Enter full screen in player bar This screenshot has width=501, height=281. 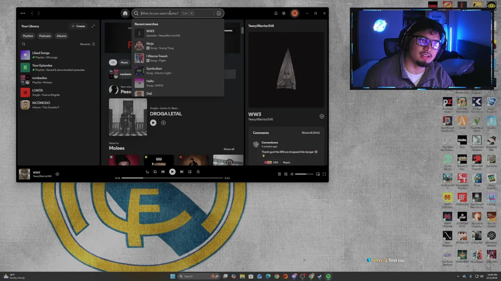pos(324,174)
